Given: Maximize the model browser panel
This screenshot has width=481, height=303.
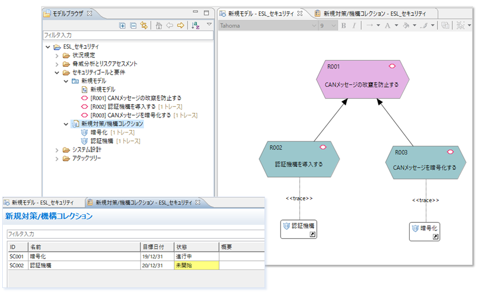Looking at the screenshot, I should pyautogui.click(x=206, y=13).
